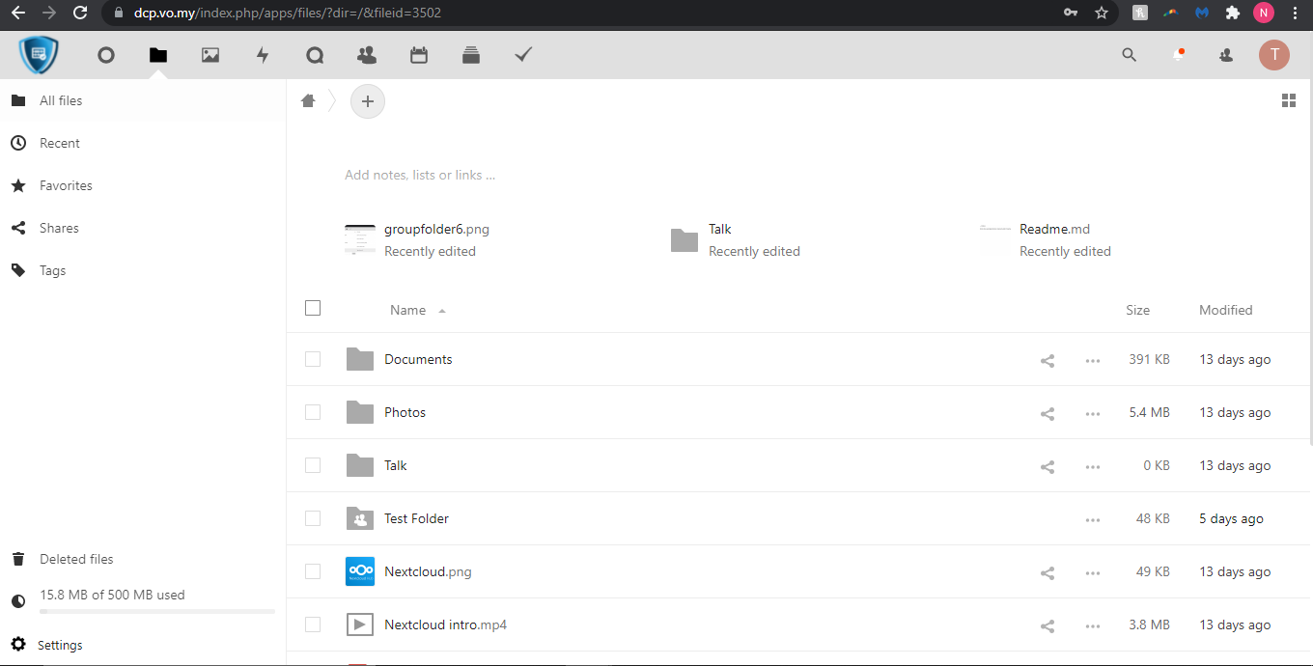Image resolution: width=1313 pixels, height=666 pixels.
Task: Open the Activity lightning bolt icon
Action: click(263, 55)
